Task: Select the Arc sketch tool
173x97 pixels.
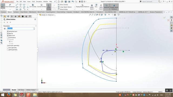Action: click(21, 7)
